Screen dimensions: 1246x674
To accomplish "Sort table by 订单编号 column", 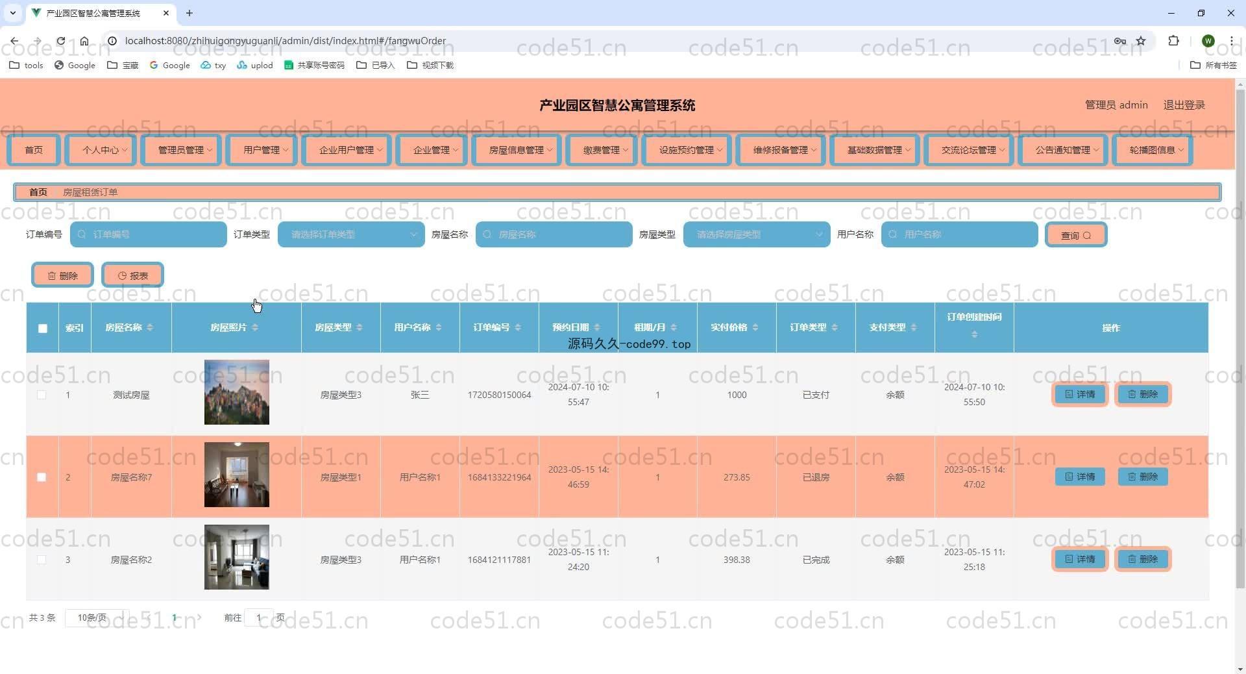I will pyautogui.click(x=518, y=327).
